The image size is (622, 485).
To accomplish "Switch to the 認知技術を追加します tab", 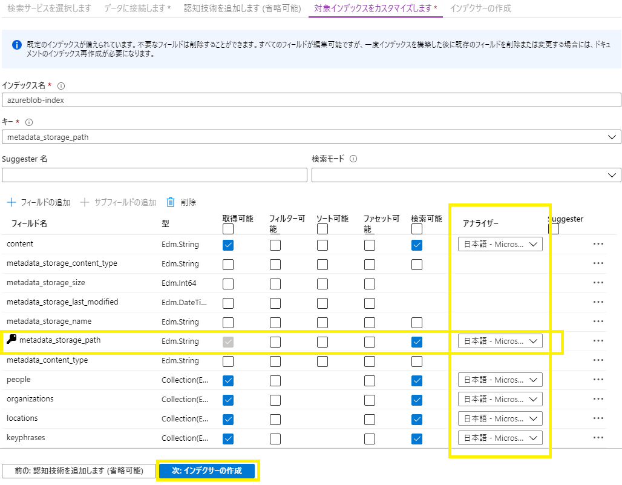I will click(x=243, y=8).
